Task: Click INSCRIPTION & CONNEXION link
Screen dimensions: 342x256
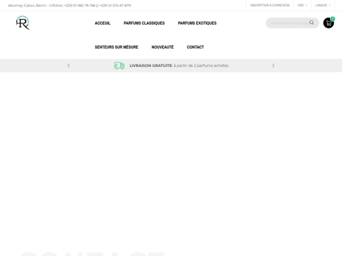Action: coord(270,5)
